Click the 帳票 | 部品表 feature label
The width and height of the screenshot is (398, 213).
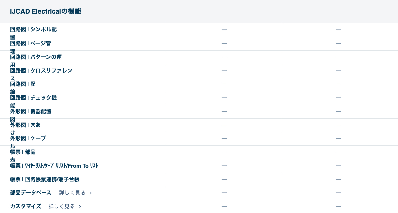[23, 152]
